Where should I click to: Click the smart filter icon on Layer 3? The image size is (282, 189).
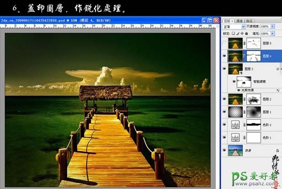(278, 69)
